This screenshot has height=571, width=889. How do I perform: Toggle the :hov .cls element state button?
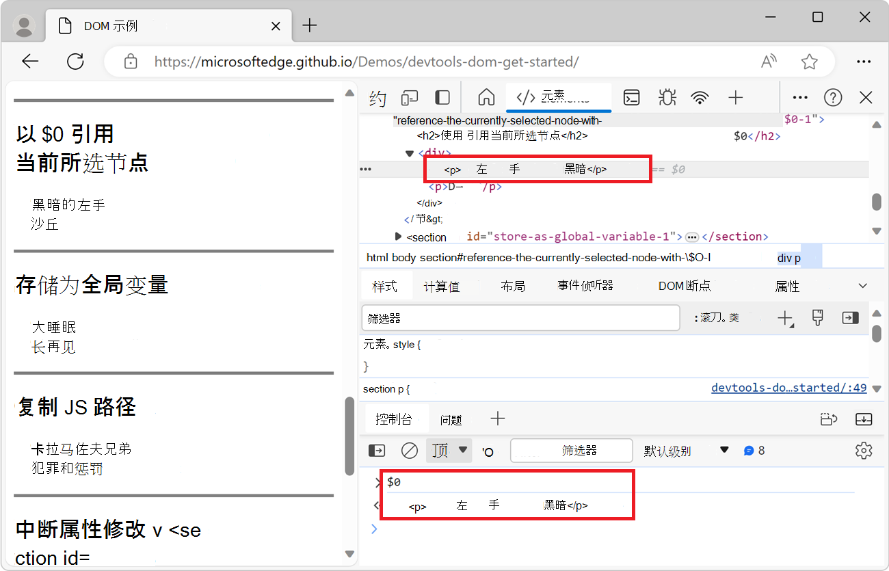point(717,318)
